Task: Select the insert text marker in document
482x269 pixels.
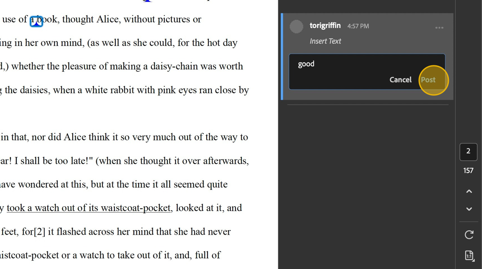Action: point(36,21)
